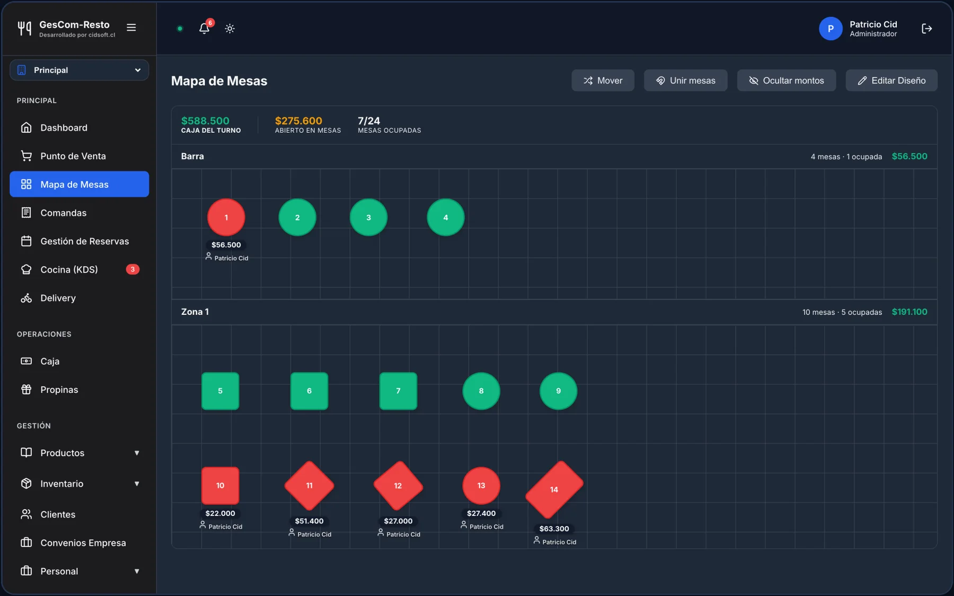
Task: Select occupied red table 1 in Barra
Action: click(x=226, y=218)
